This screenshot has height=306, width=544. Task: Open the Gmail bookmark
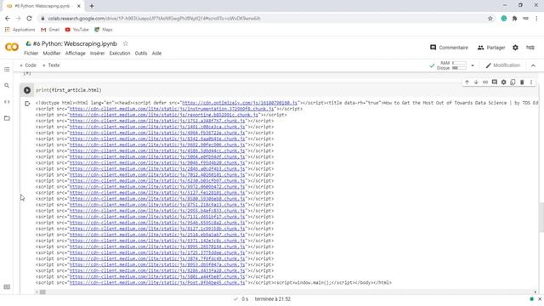pos(50,30)
